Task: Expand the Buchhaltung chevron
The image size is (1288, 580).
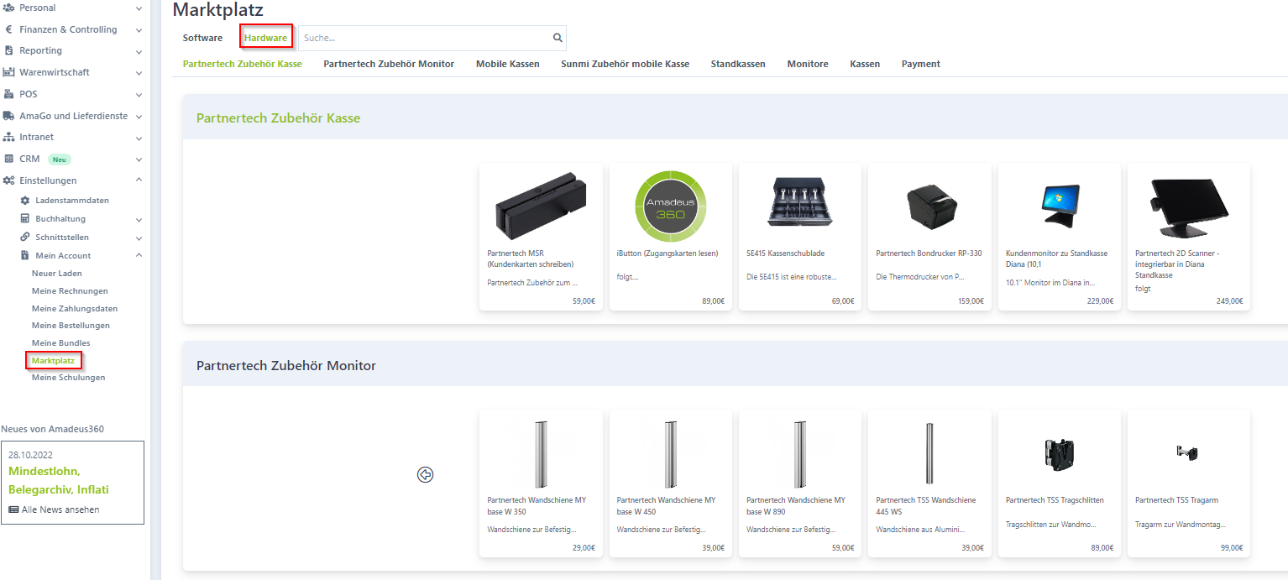Action: [x=139, y=220]
